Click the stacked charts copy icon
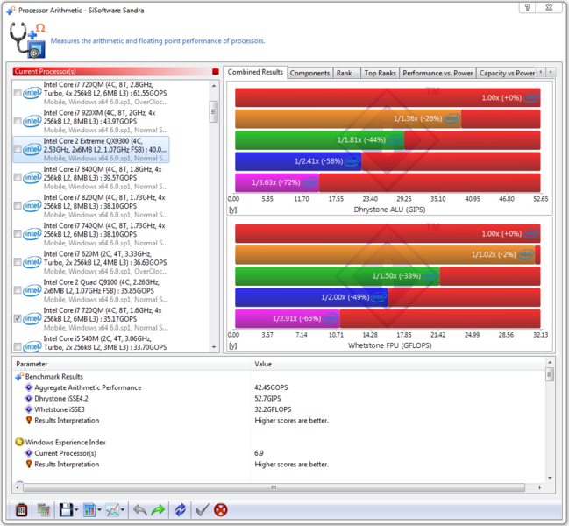 (x=44, y=510)
